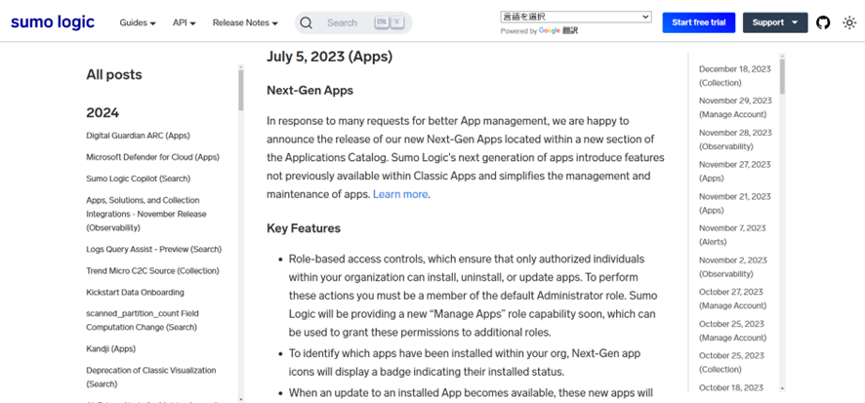Open the Support dropdown button

tap(775, 22)
